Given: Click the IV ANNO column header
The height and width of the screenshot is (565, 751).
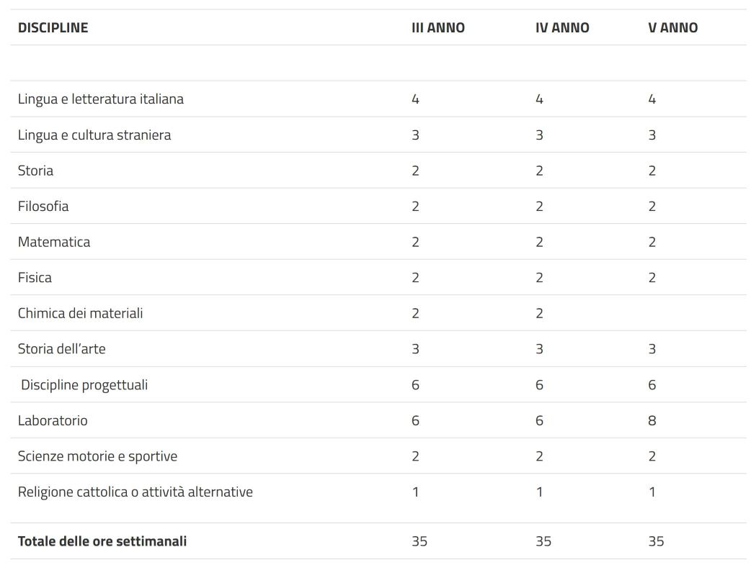Looking at the screenshot, I should [562, 28].
